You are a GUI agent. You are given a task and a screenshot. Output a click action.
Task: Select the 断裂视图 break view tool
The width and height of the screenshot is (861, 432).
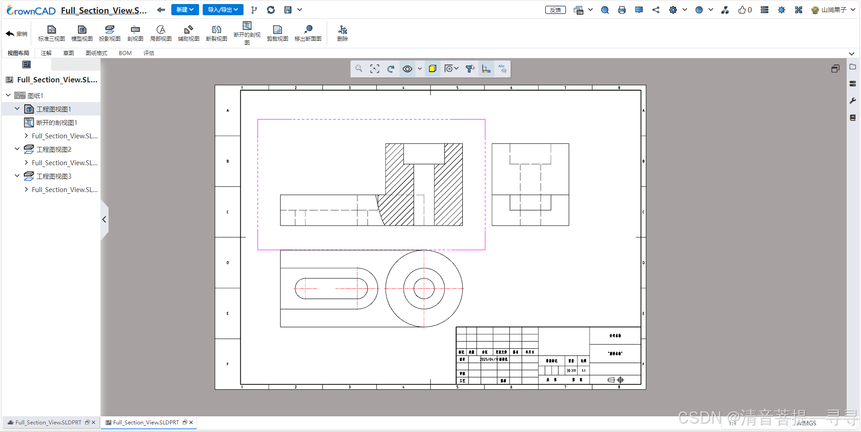(217, 34)
